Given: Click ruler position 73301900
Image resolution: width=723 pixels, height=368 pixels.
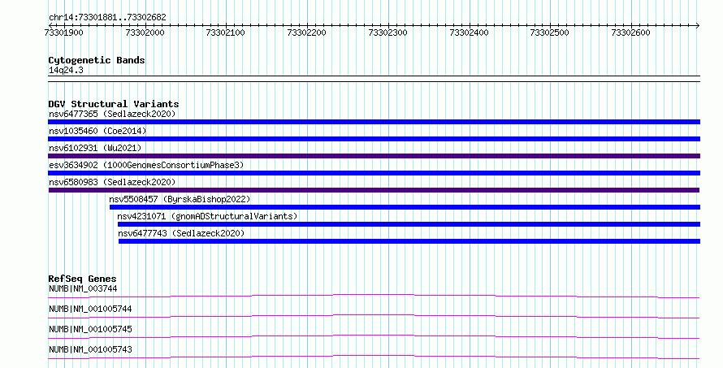Looking at the screenshot, I should pos(63,32).
